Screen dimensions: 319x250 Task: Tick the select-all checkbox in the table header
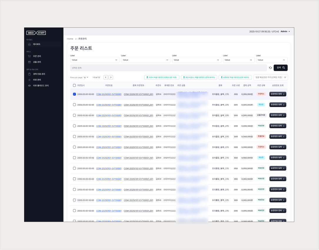[74, 85]
